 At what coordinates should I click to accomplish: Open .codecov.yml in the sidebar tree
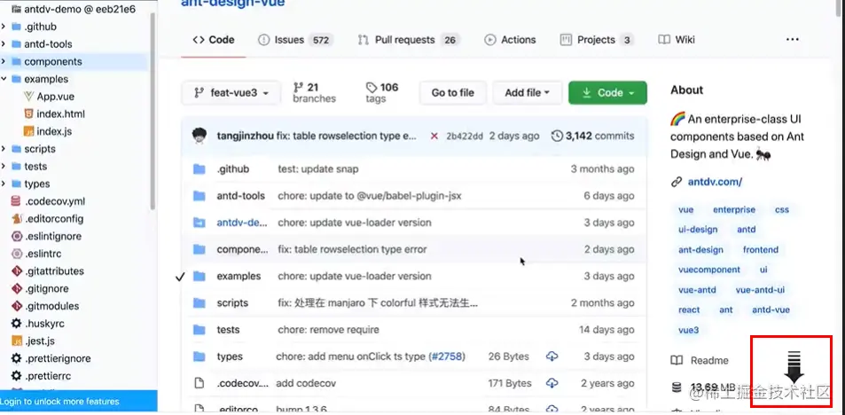54,201
